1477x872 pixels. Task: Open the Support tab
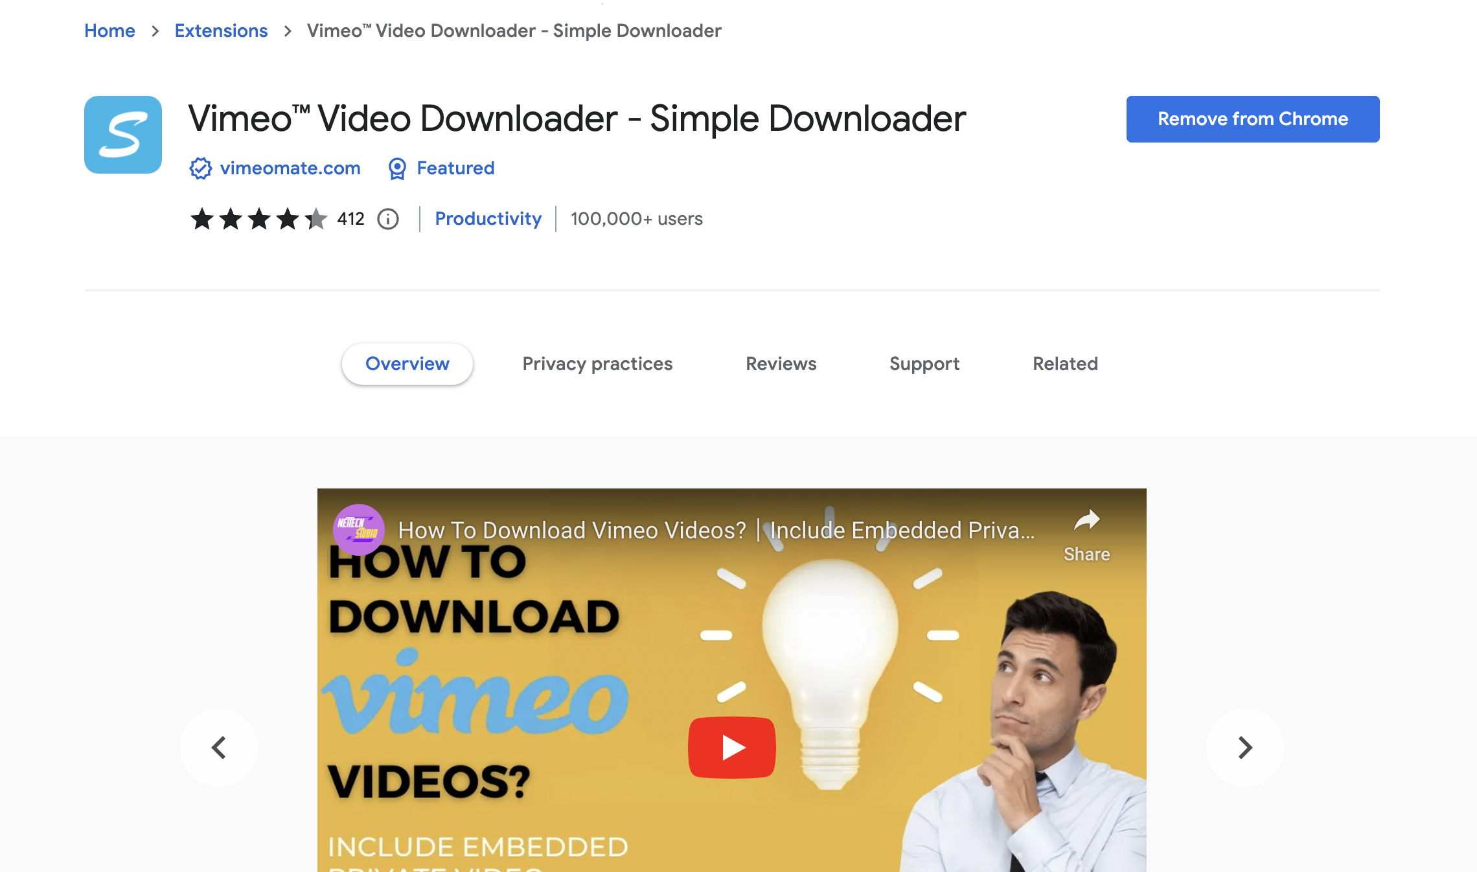point(924,363)
